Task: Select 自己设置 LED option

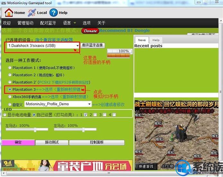Action: (x=34, y=115)
